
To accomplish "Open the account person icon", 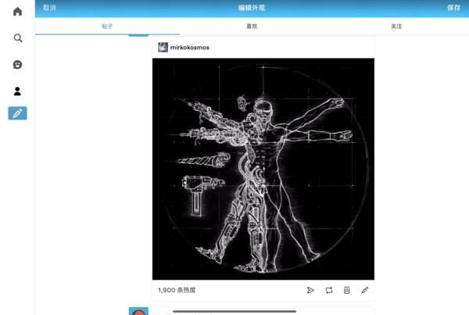I will point(17,91).
